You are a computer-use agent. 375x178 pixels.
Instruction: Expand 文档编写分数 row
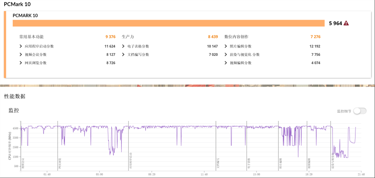(123, 55)
